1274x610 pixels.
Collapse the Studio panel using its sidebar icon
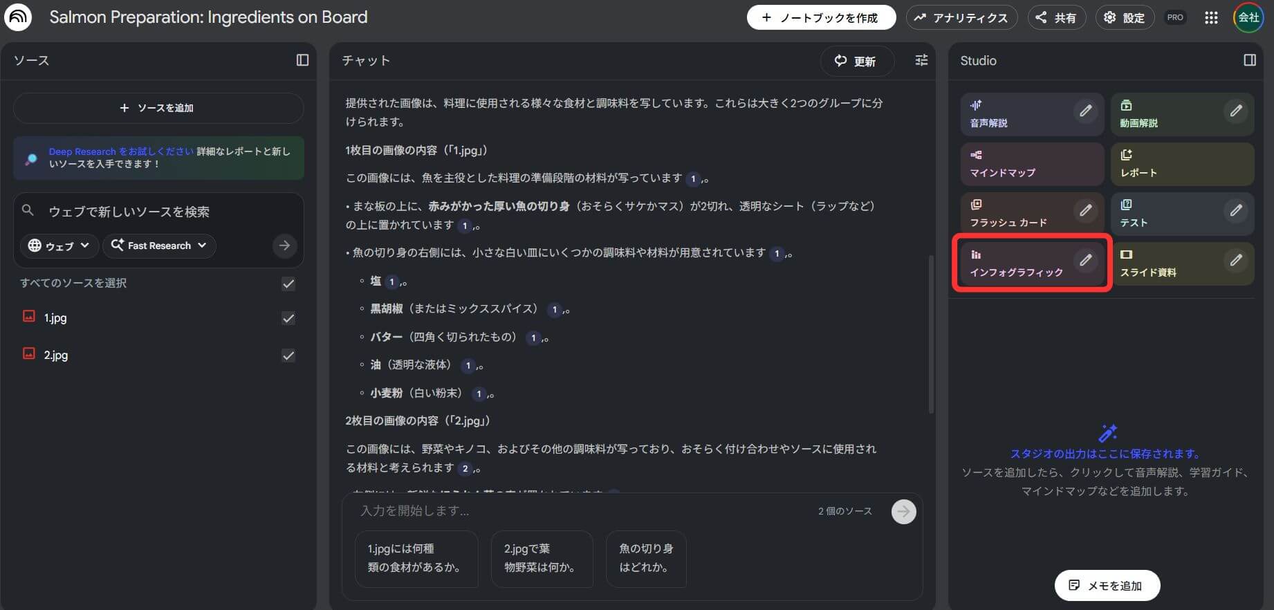tap(1249, 60)
